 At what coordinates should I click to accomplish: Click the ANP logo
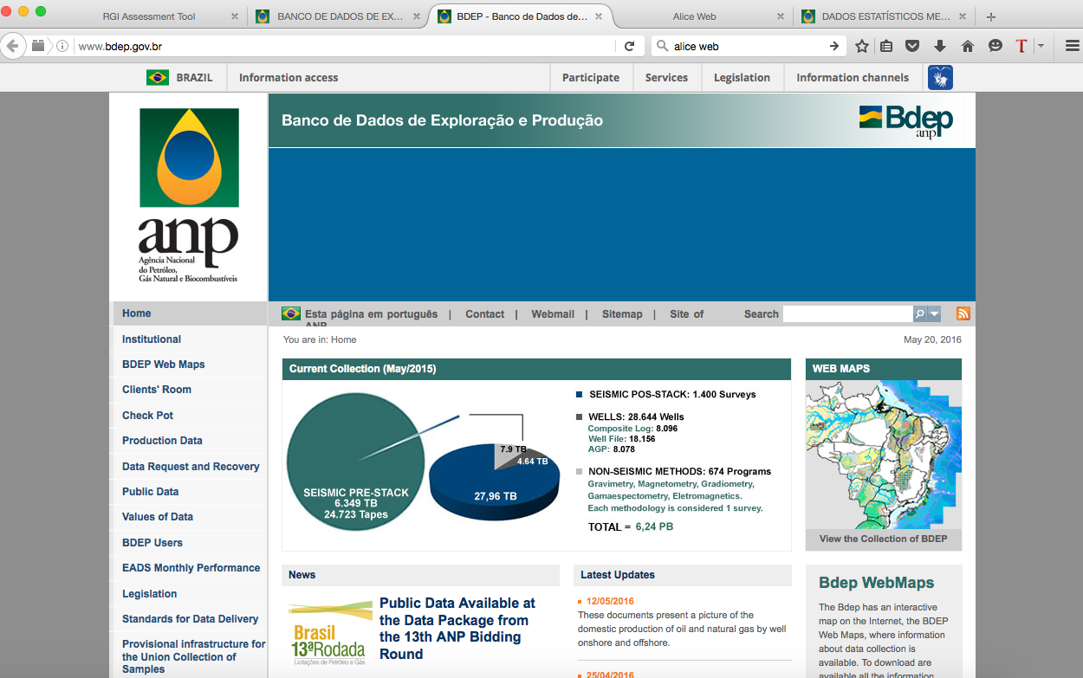pyautogui.click(x=189, y=196)
